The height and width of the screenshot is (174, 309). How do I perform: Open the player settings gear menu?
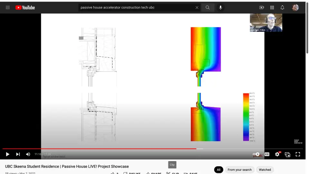tap(277, 154)
